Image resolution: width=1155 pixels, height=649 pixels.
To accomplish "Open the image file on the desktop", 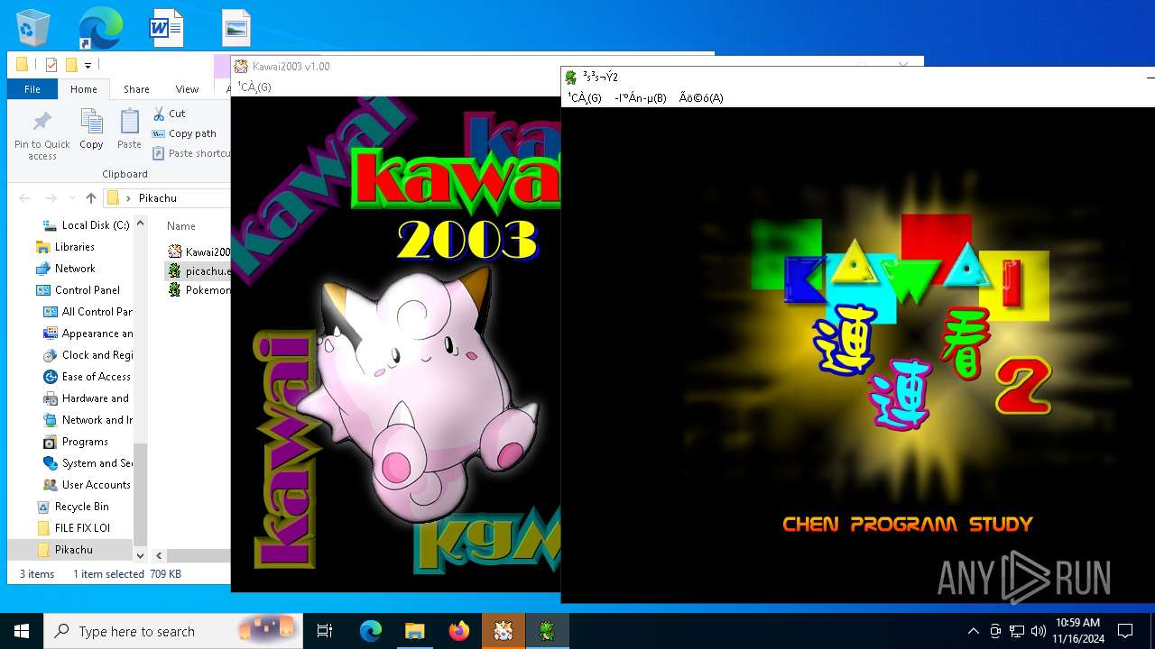I will pos(236,28).
